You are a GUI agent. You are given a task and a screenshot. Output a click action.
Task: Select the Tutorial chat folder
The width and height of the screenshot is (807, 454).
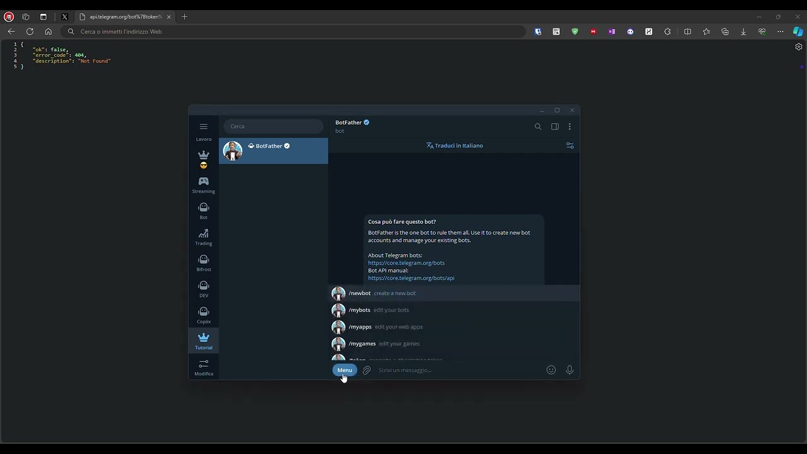click(203, 341)
